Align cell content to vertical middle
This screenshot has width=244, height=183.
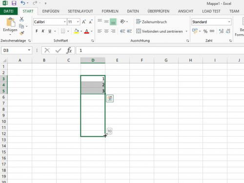(x=106, y=21)
